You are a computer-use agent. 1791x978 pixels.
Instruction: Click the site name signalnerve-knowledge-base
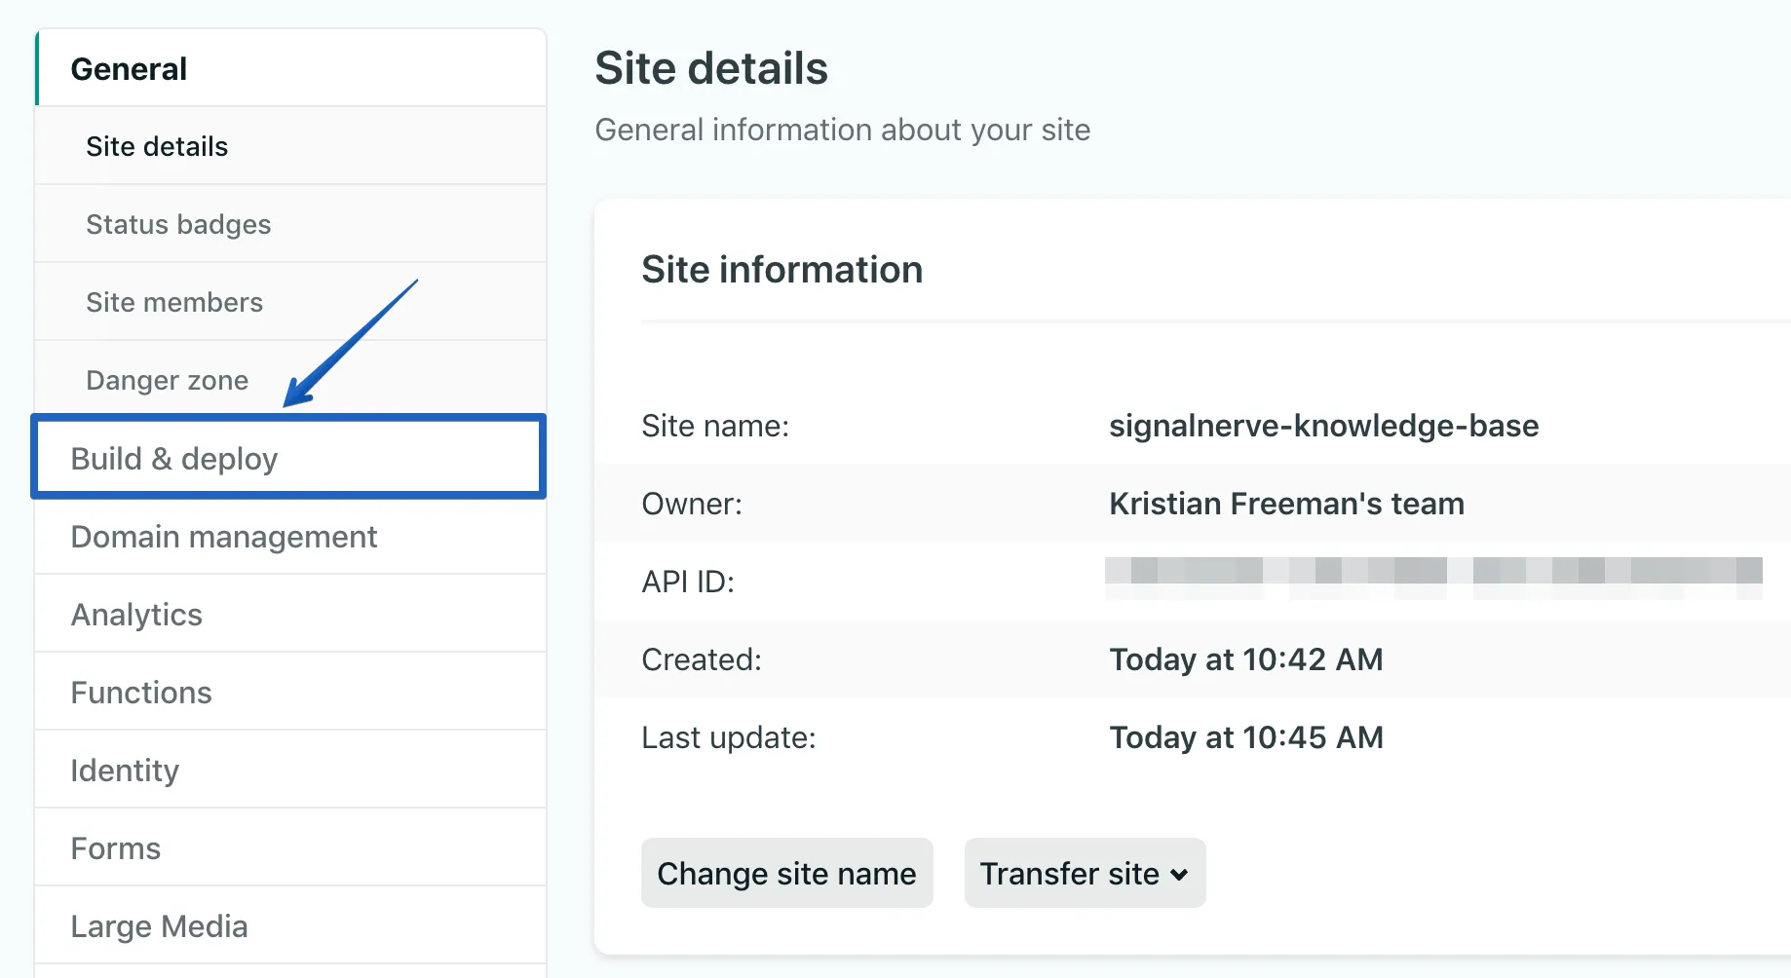click(1323, 426)
